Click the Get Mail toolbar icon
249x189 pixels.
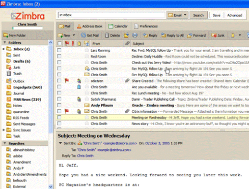(x=83, y=35)
